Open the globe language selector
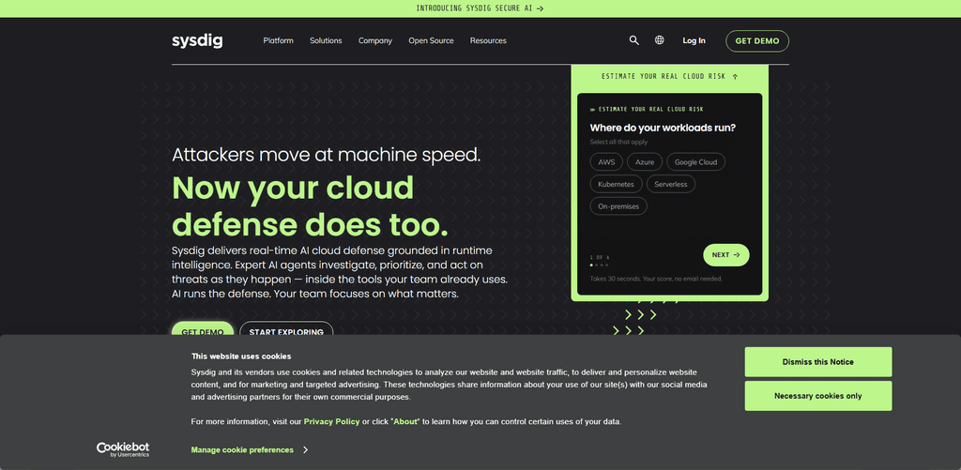This screenshot has width=961, height=470. 660,40
